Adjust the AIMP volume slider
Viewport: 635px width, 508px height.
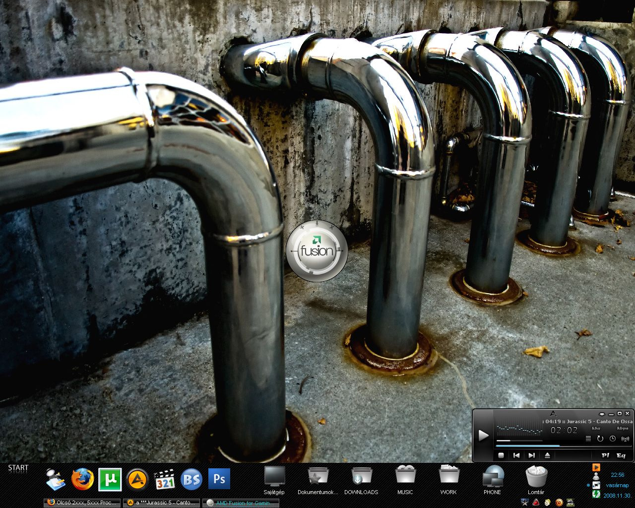click(519, 441)
